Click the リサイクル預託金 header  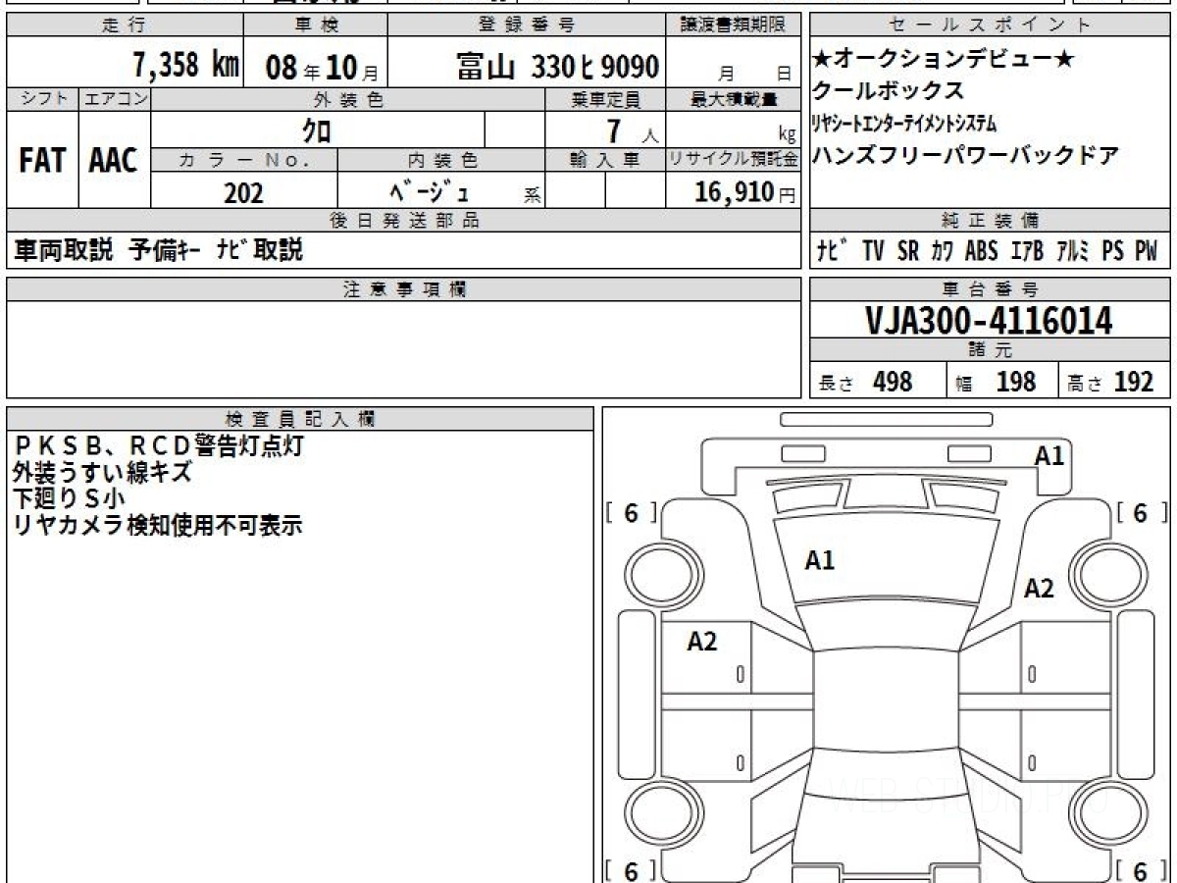pyautogui.click(x=734, y=160)
